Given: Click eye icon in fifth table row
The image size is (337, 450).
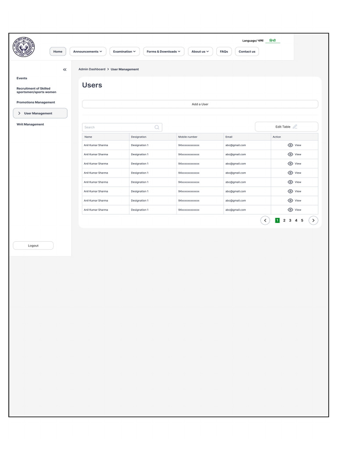Looking at the screenshot, I should coord(290,182).
